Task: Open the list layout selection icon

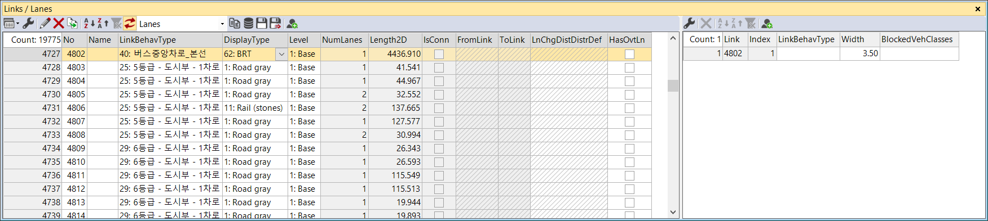Action: coord(8,24)
